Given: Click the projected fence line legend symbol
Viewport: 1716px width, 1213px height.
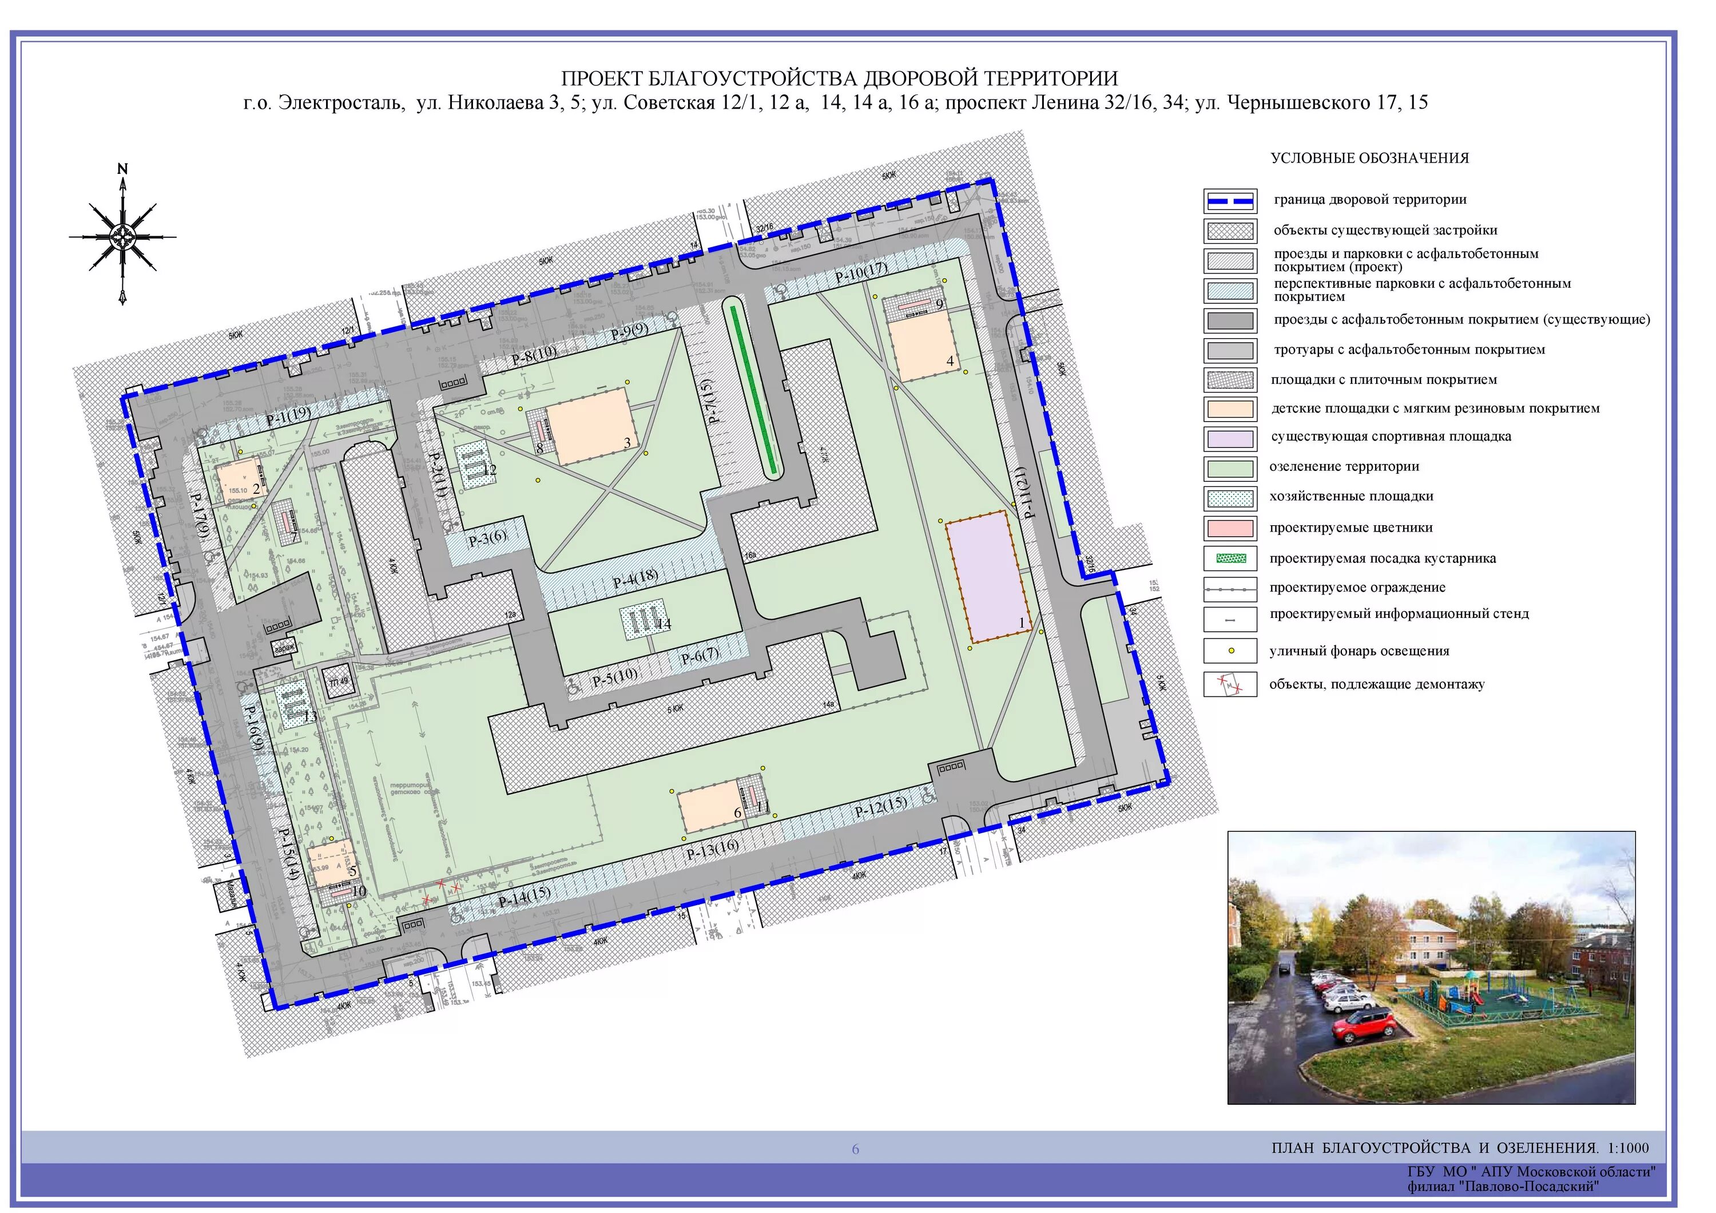Looking at the screenshot, I should coord(1230,589).
